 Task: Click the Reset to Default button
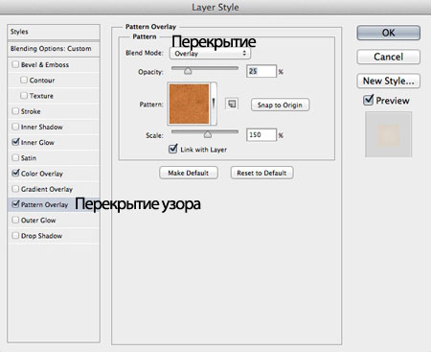click(261, 173)
